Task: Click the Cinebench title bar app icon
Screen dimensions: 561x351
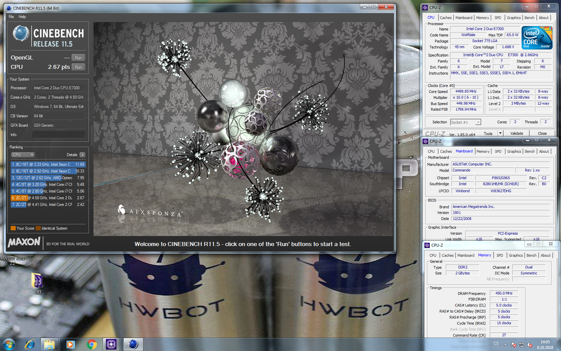Action: (x=9, y=8)
